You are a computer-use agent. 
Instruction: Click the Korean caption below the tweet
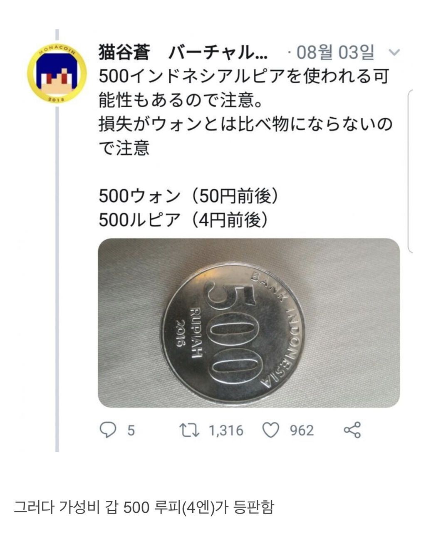144,507
